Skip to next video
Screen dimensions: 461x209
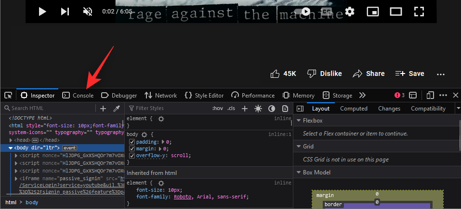click(65, 12)
